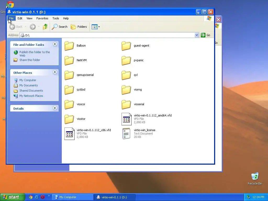Screen dimensions: 268x201
Task: Expand the Details panel
Action: pos(55,108)
